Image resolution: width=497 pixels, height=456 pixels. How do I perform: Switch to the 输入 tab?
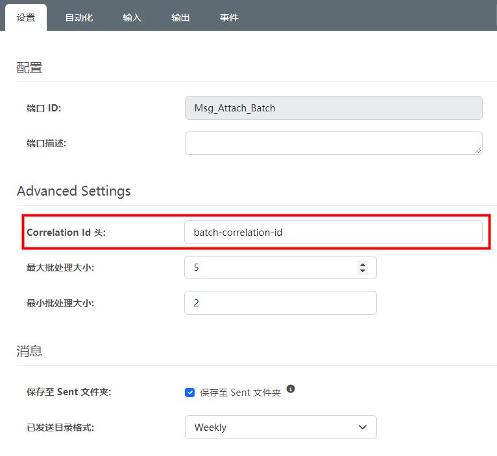coord(132,17)
